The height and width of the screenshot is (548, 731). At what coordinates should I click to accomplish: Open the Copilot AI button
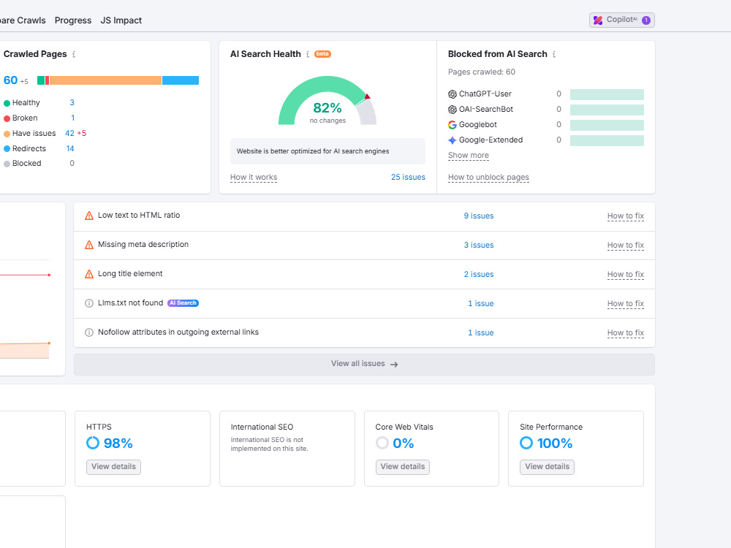click(621, 20)
